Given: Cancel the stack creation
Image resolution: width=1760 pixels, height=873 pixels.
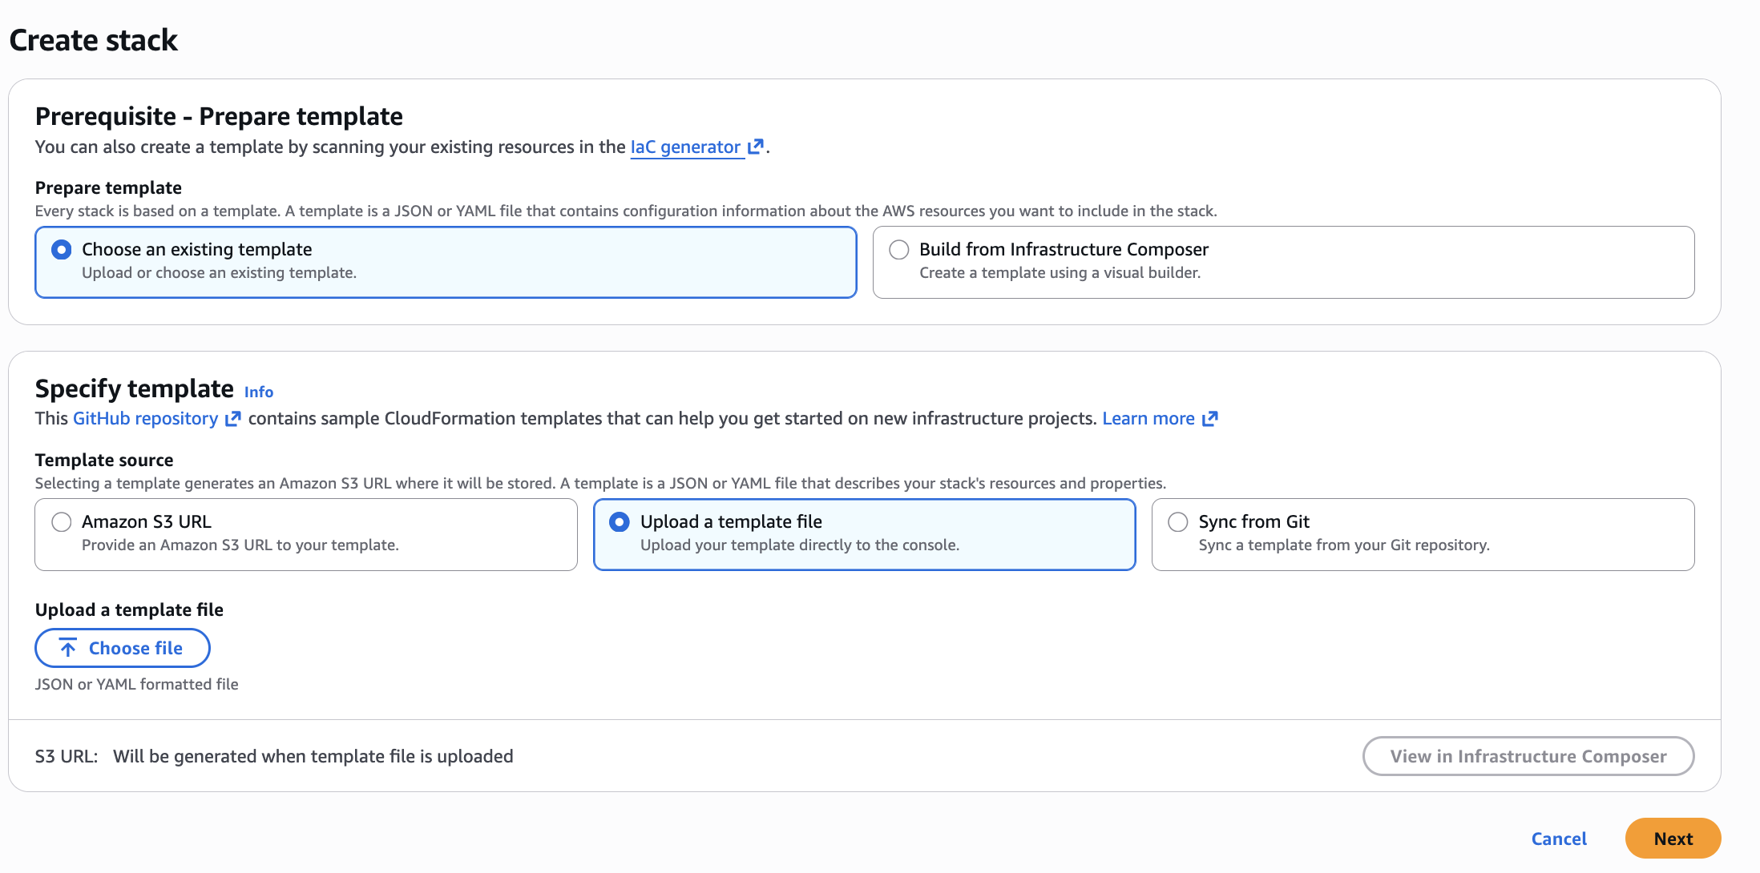Looking at the screenshot, I should [x=1559, y=839].
